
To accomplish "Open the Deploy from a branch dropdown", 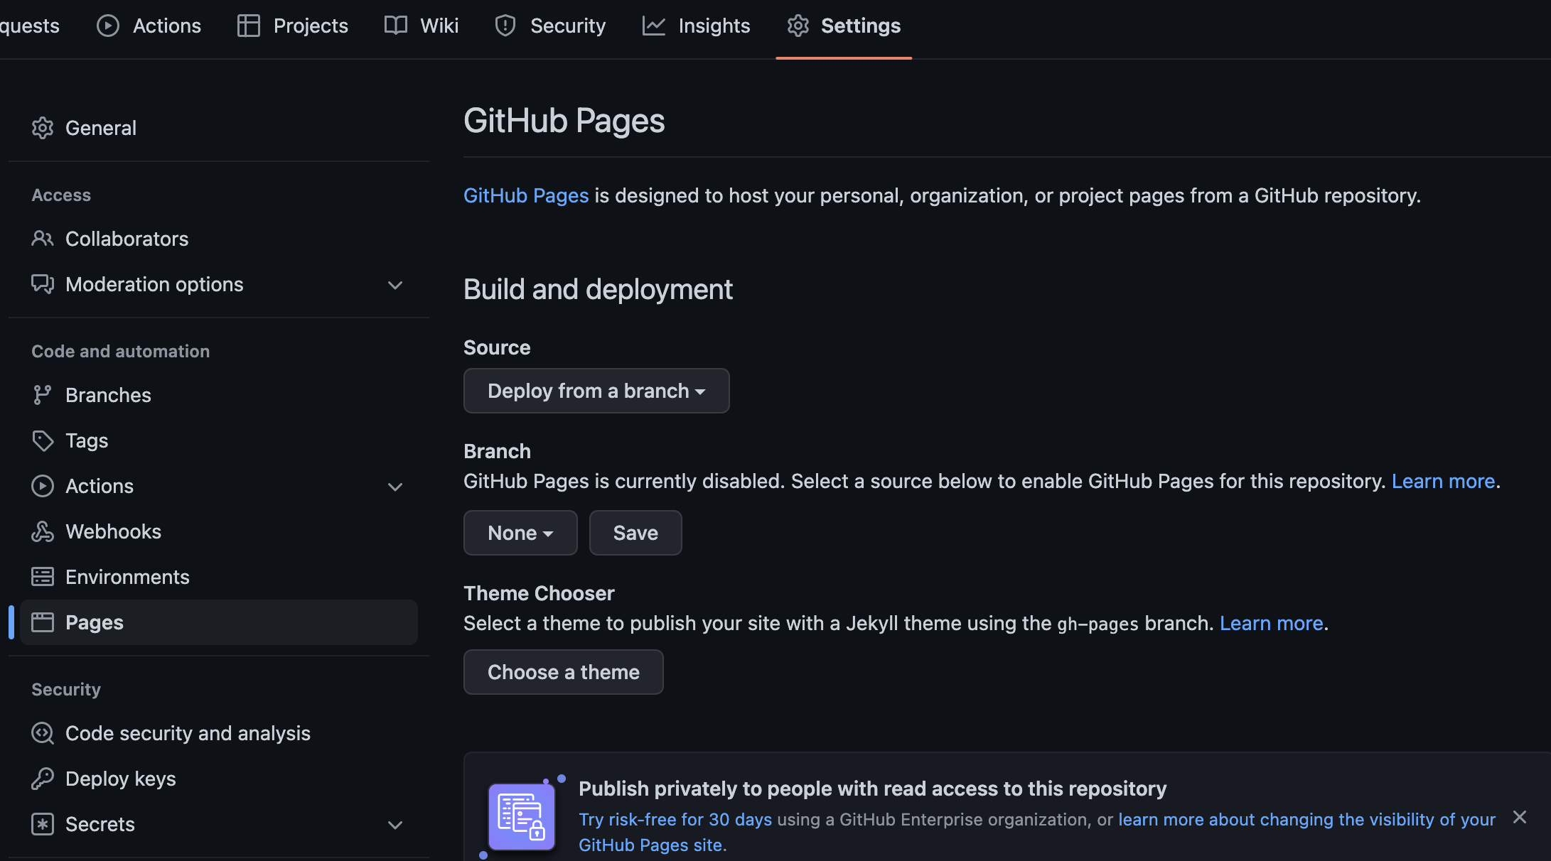I will tap(596, 391).
